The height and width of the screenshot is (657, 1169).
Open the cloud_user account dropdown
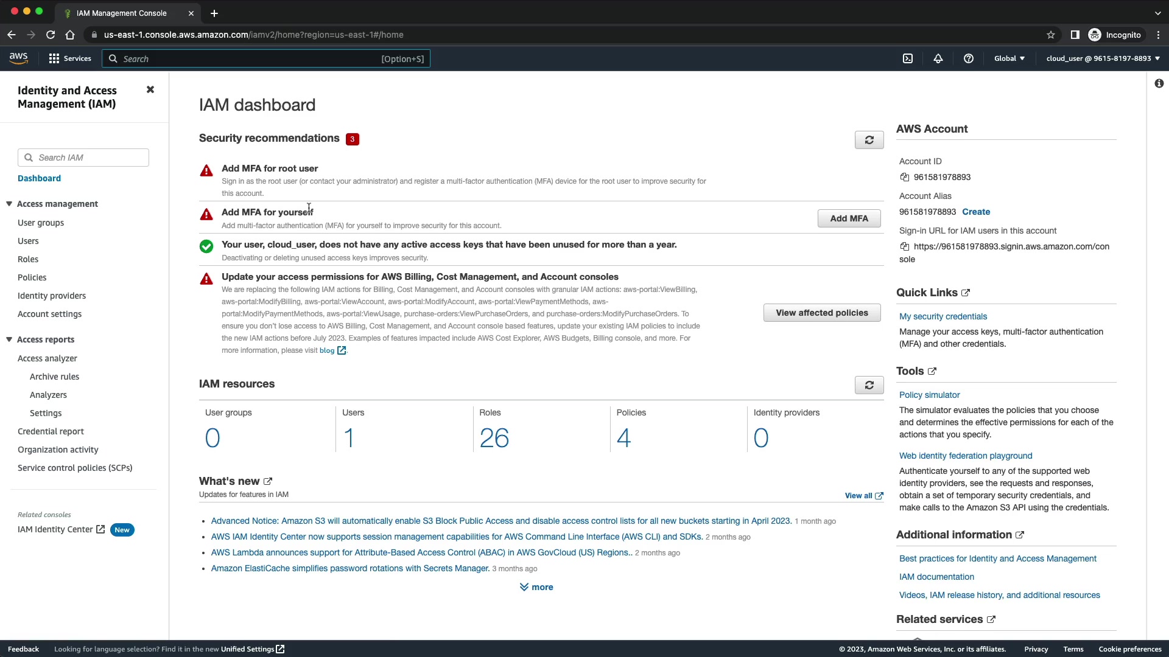pos(1103,59)
